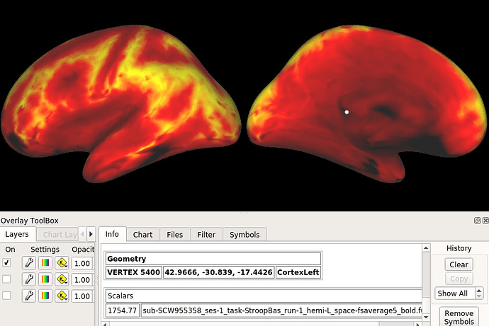This screenshot has width=489, height=326.
Task: Open color palette editor for first layer
Action: pos(45,263)
